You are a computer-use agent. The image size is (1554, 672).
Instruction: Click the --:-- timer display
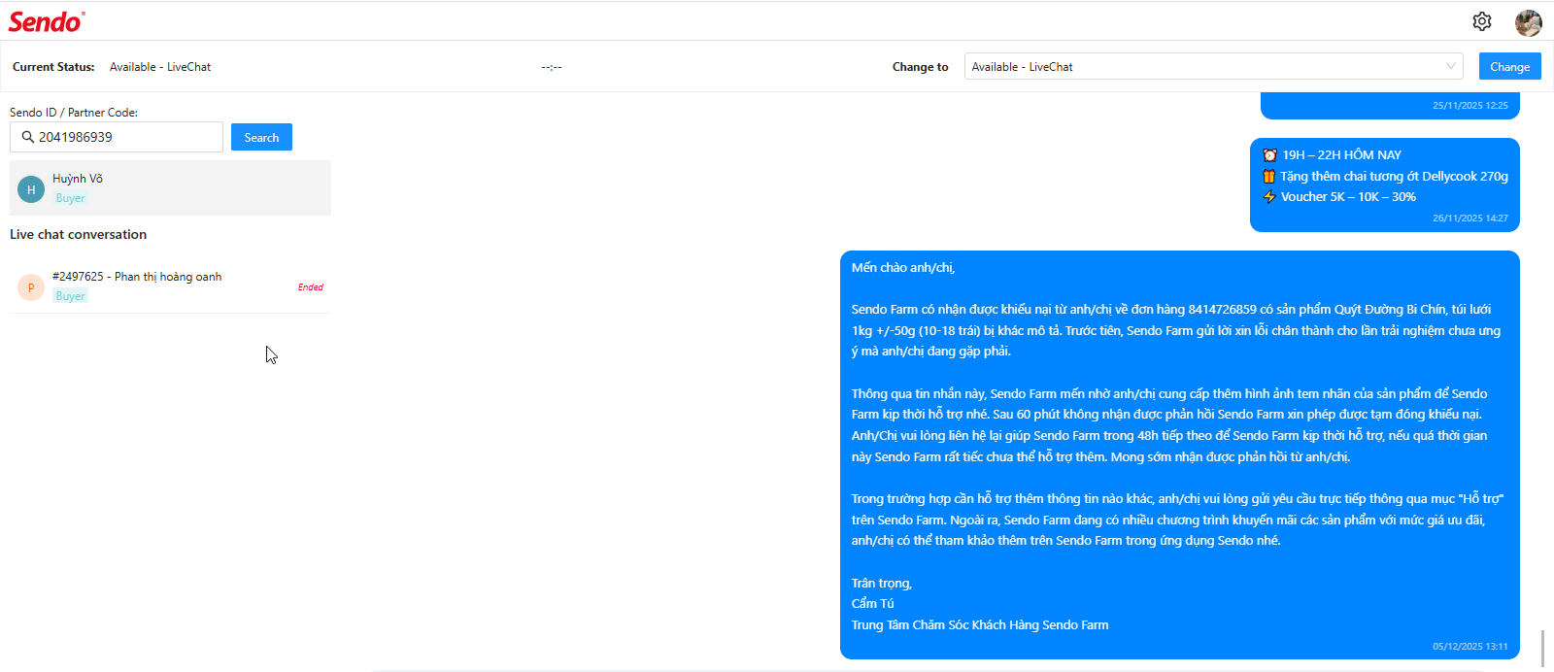(x=552, y=67)
